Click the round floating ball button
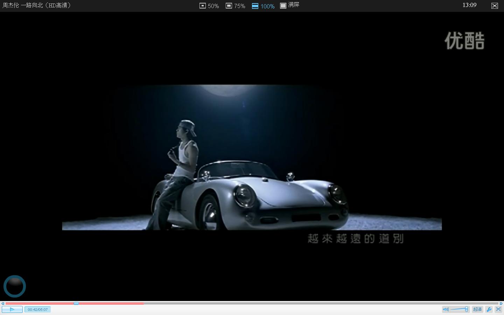 15,286
